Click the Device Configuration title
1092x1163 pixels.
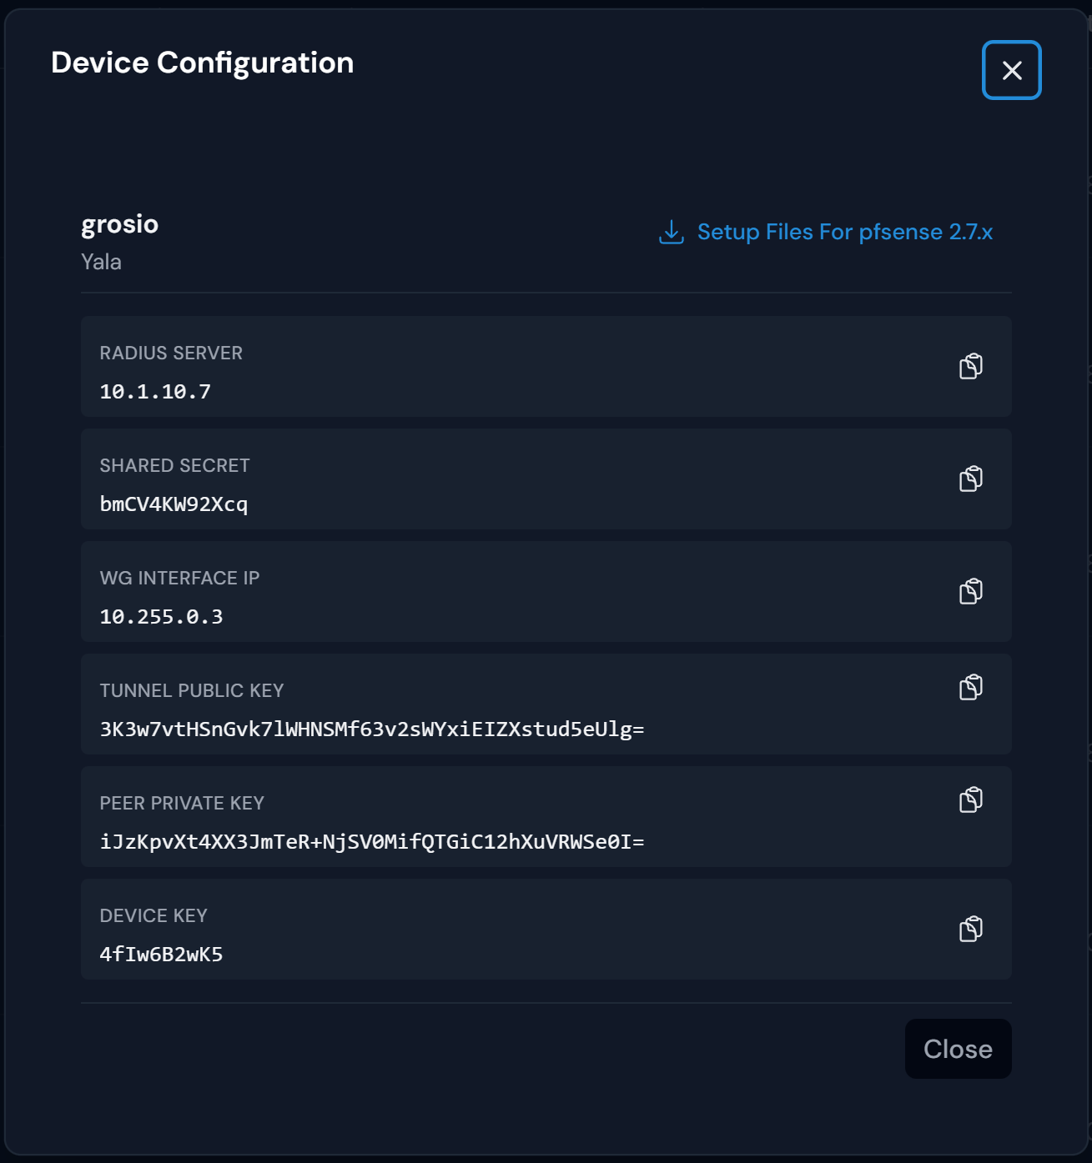coord(203,62)
